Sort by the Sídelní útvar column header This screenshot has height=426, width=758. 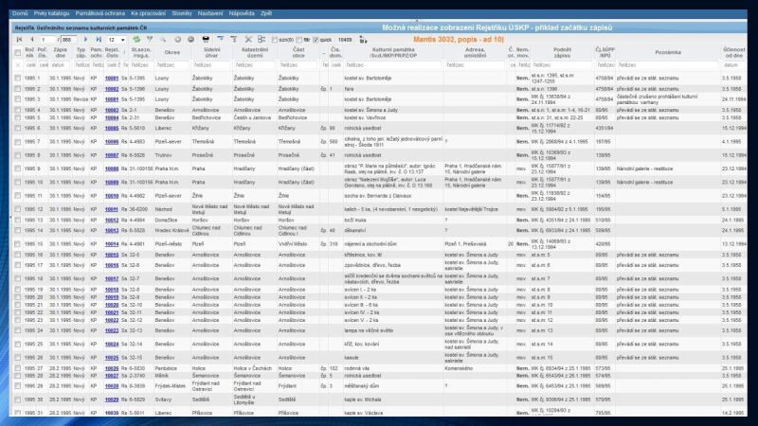[x=211, y=52]
